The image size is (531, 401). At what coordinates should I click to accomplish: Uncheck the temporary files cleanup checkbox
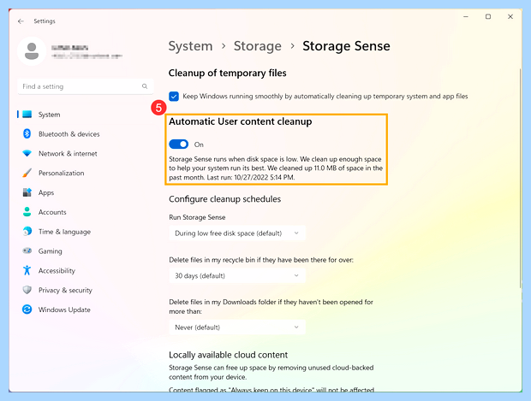pyautogui.click(x=174, y=97)
